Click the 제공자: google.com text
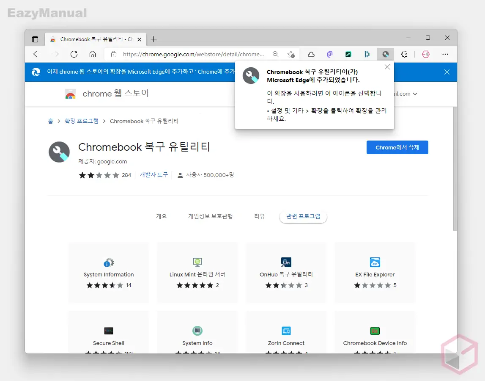 [103, 161]
